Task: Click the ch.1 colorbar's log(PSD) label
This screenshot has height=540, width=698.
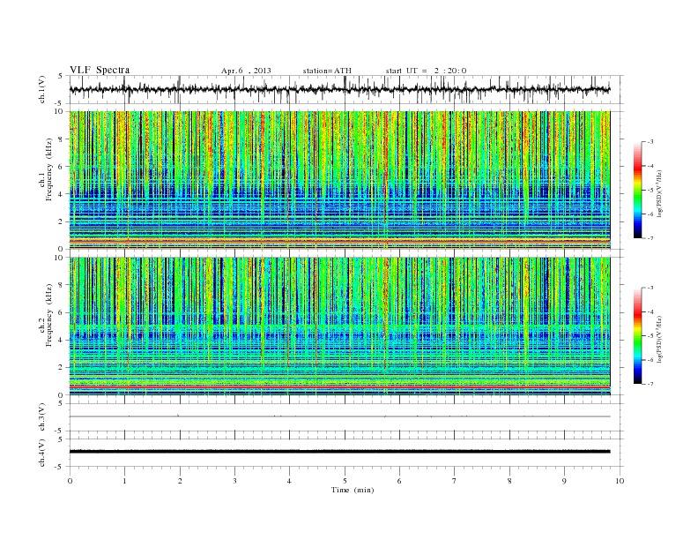Action: click(660, 194)
